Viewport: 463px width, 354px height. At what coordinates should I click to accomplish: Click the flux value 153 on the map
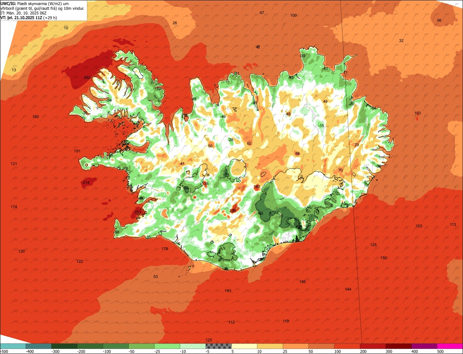(x=419, y=226)
